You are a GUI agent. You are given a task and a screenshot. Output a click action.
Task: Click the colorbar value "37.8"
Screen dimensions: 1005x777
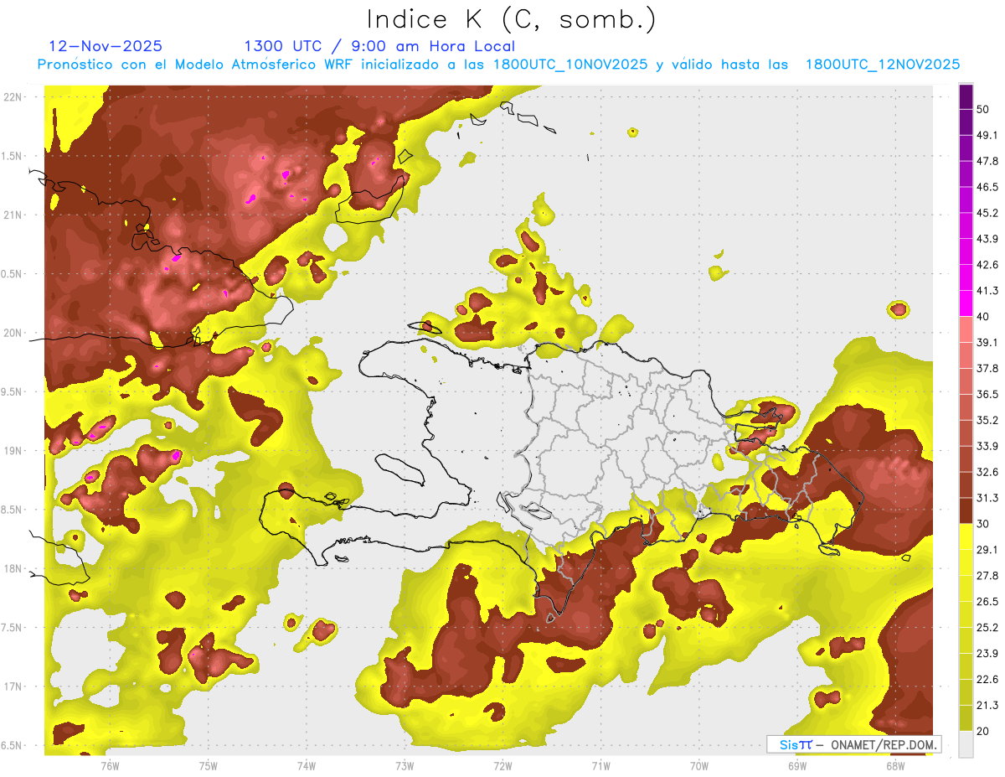click(987, 369)
